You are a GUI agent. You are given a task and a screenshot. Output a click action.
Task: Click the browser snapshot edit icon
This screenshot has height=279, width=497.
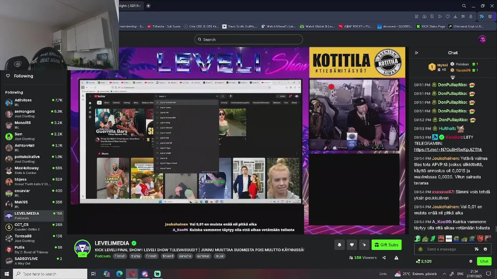point(416,16)
